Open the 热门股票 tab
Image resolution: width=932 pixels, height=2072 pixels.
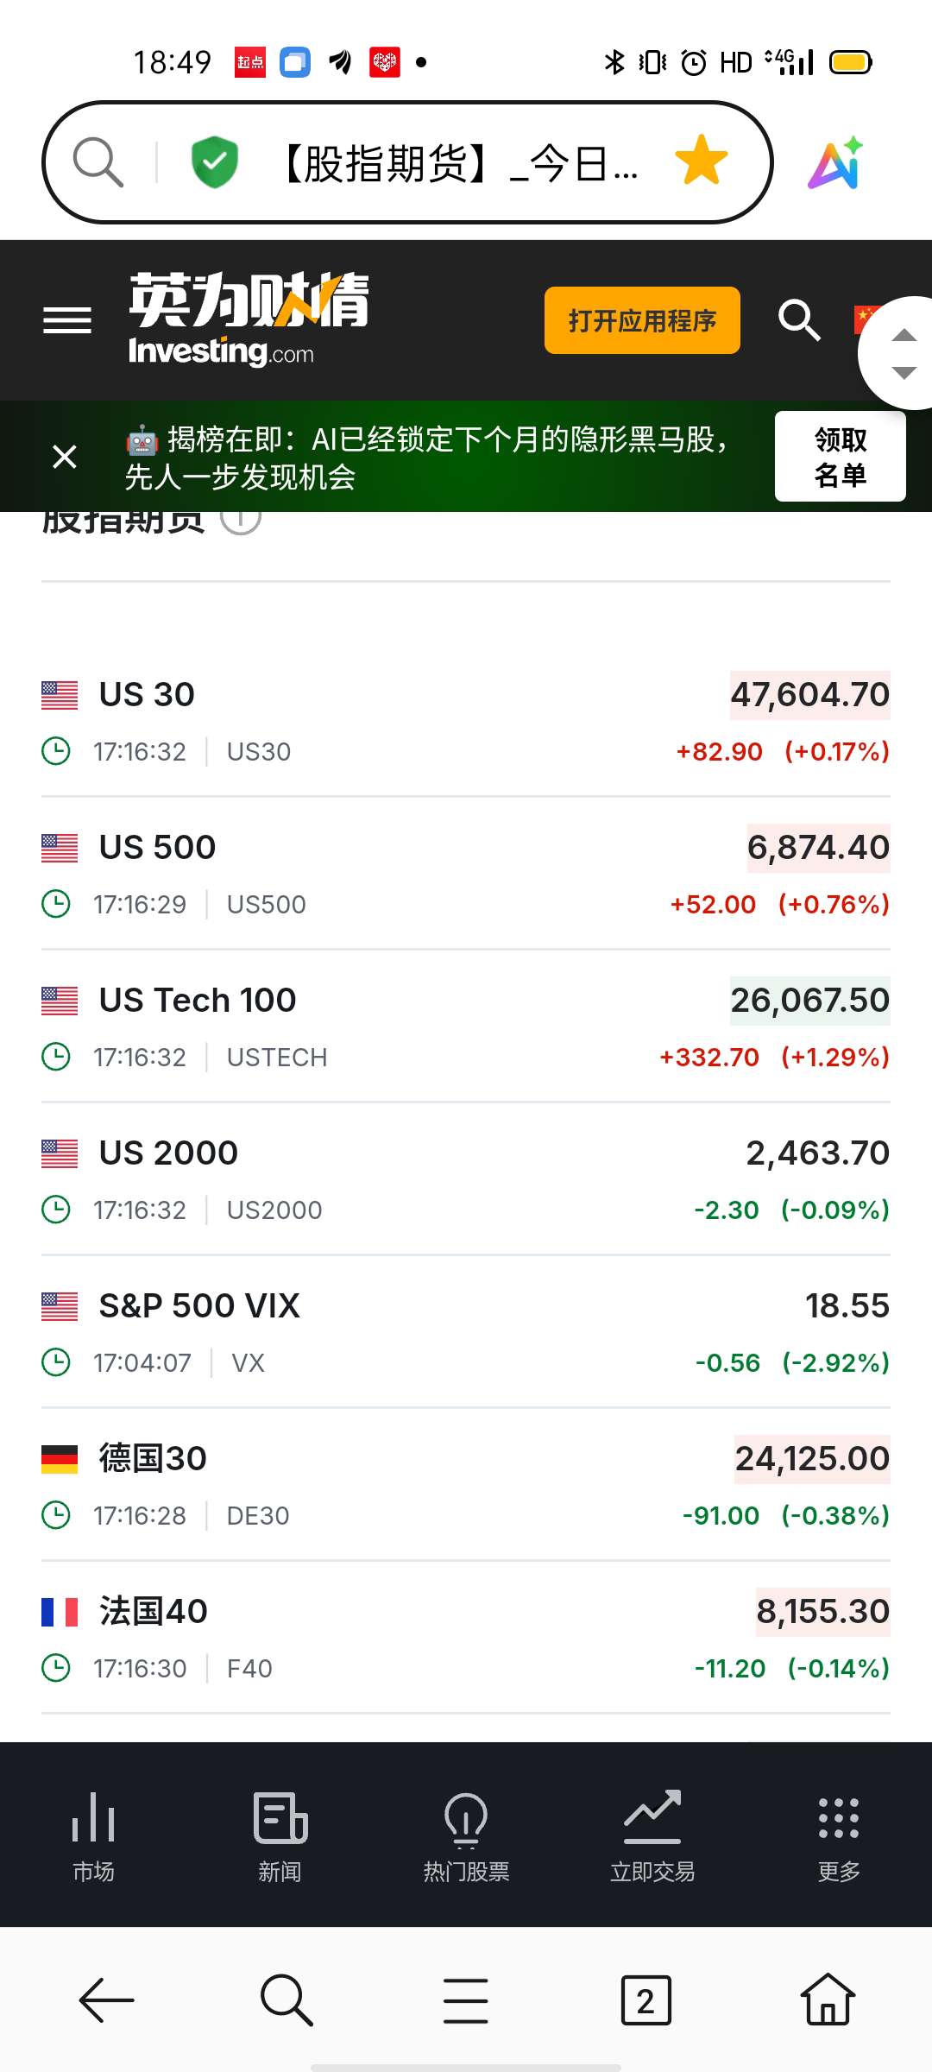click(466, 1835)
